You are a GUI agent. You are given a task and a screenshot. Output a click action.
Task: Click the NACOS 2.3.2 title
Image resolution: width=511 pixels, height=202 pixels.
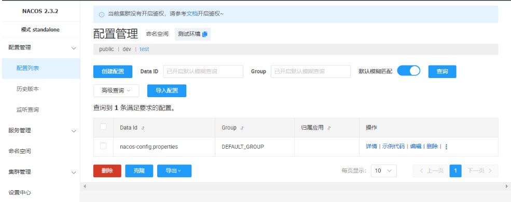(x=40, y=11)
